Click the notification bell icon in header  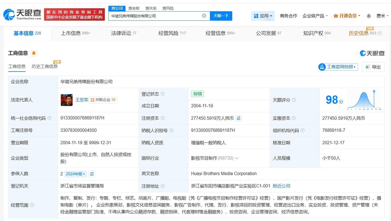coord(369,16)
